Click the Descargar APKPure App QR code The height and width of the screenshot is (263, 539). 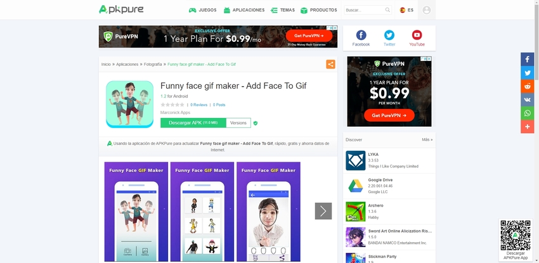(516, 236)
